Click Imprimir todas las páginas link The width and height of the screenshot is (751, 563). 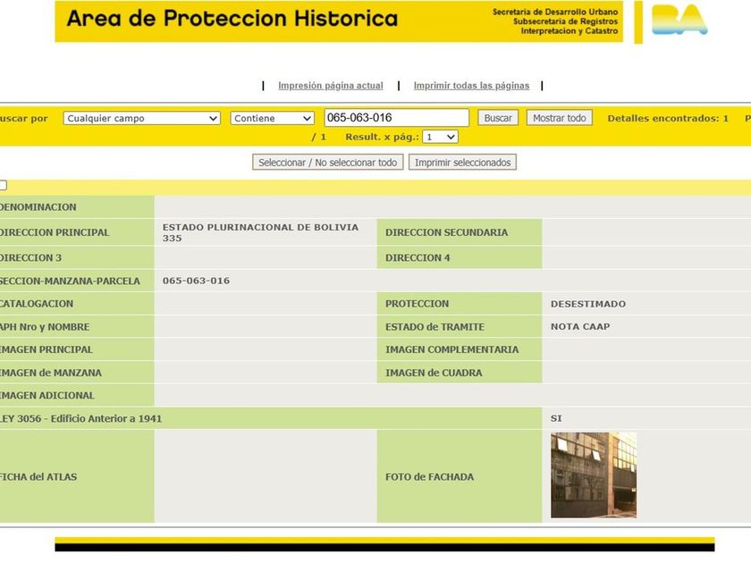(x=471, y=86)
